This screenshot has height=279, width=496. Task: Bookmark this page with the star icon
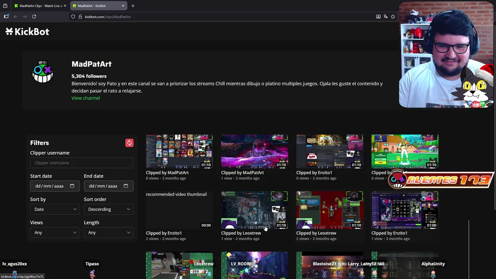click(393, 17)
